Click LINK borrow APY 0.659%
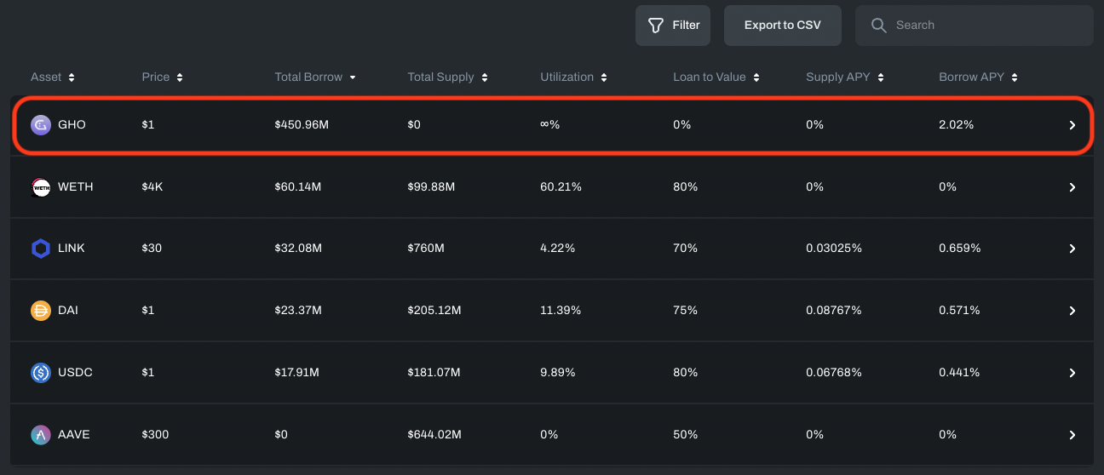 coord(960,249)
